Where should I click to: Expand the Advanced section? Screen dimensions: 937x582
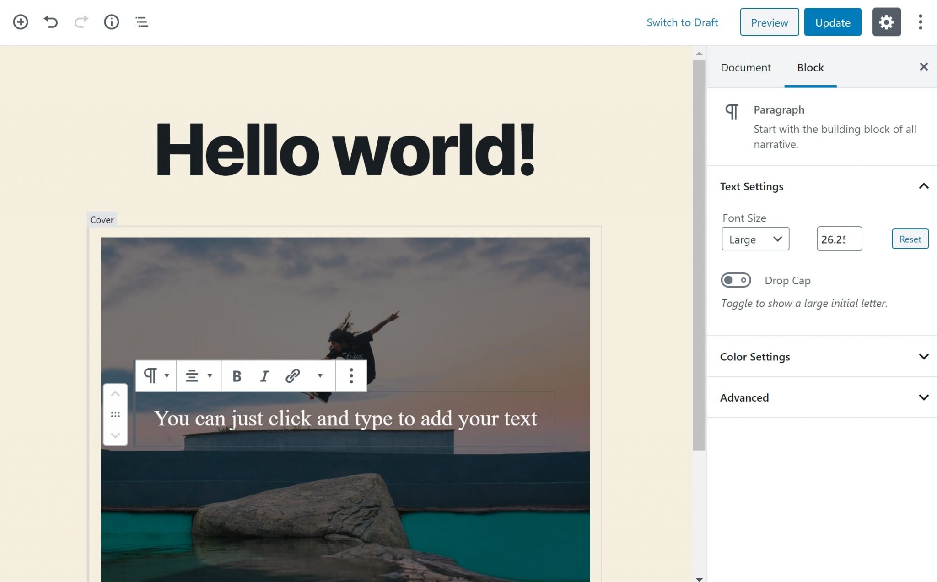point(824,397)
